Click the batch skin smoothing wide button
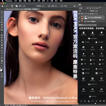Image resolution: width=106 pixels, height=106 pixels. click(x=92, y=38)
